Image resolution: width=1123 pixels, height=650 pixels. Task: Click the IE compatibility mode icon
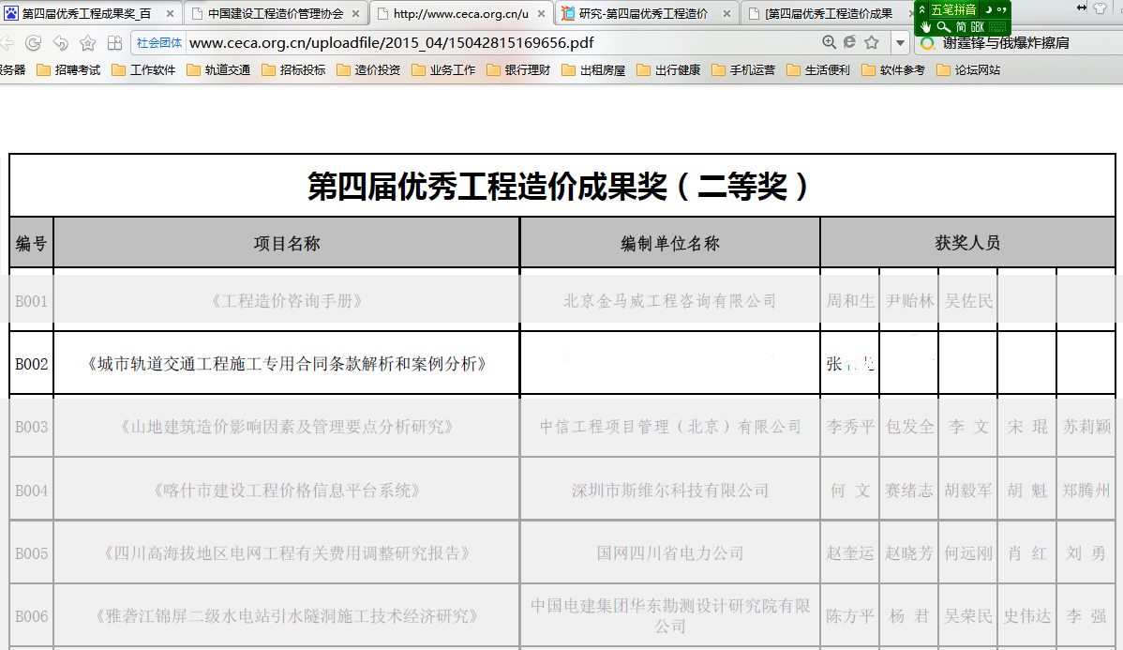pyautogui.click(x=849, y=42)
